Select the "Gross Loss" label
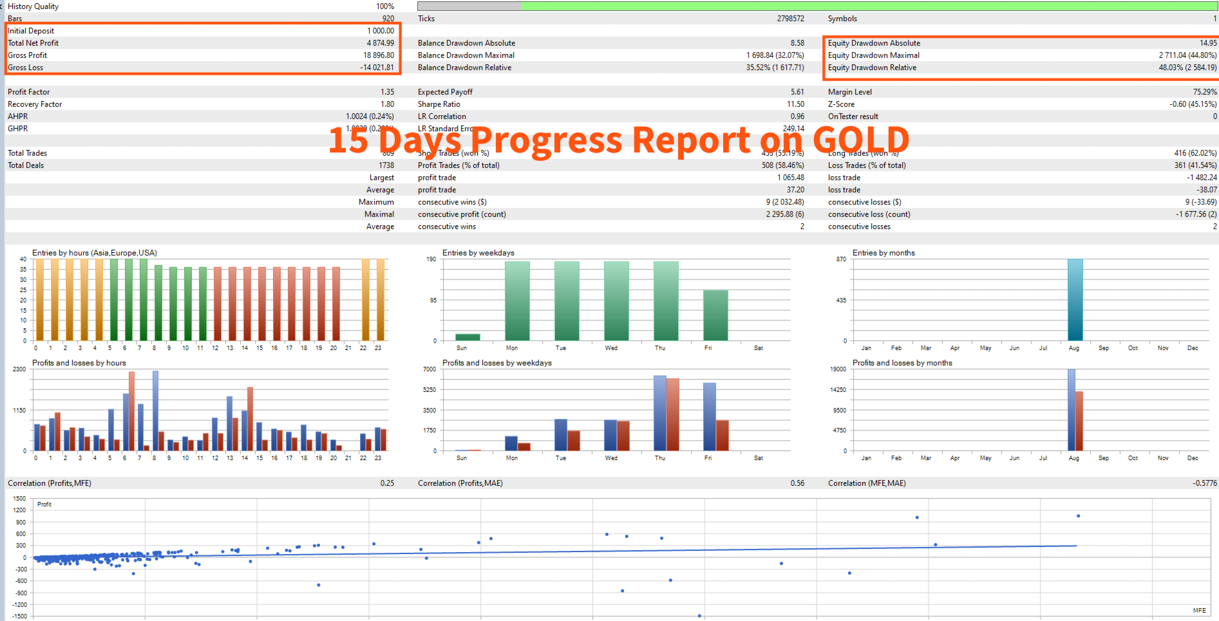This screenshot has width=1219, height=621. [25, 68]
